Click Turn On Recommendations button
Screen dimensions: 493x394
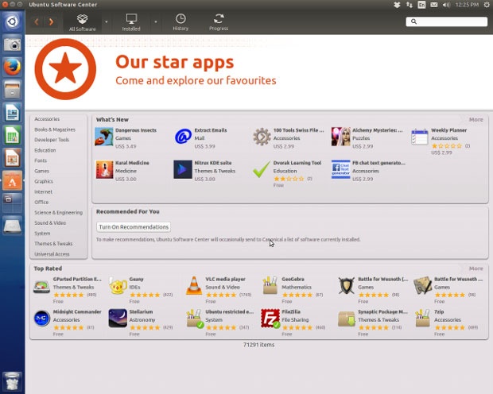(x=134, y=227)
